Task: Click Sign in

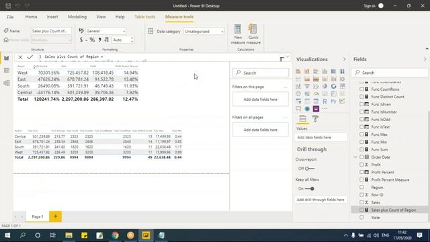Action: coord(369,6)
